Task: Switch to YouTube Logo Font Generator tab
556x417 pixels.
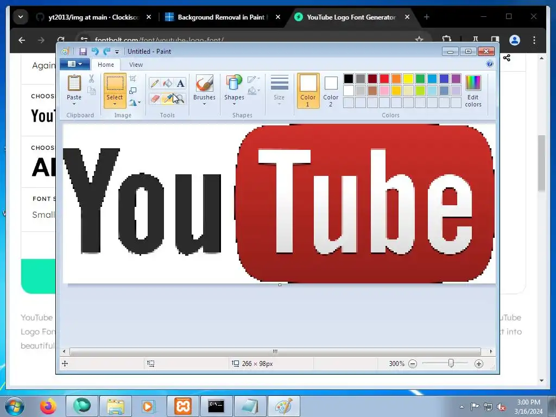Action: coord(351,17)
